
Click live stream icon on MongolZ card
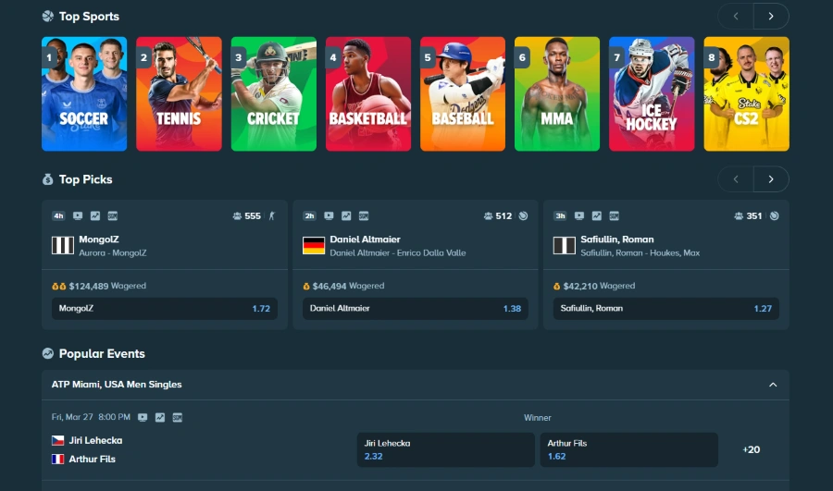78,216
